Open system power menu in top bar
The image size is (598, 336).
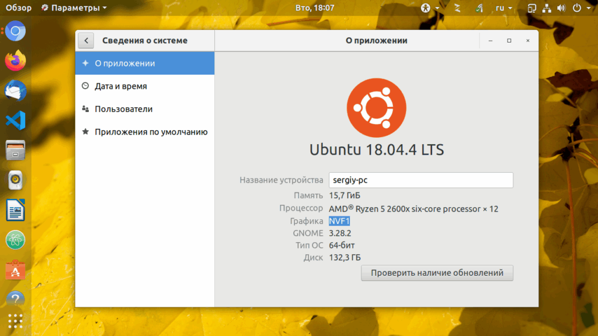point(581,8)
